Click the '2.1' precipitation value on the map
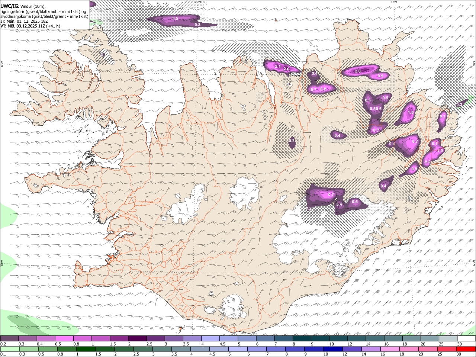Image resolution: width=476 pixels, height=357 pixels. [x=278, y=66]
